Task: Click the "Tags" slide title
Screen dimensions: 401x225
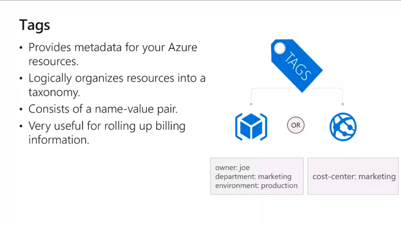Action: [35, 25]
